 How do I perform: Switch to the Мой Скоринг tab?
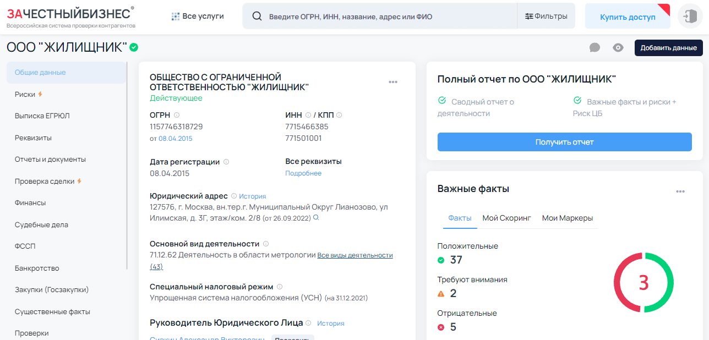(x=506, y=218)
